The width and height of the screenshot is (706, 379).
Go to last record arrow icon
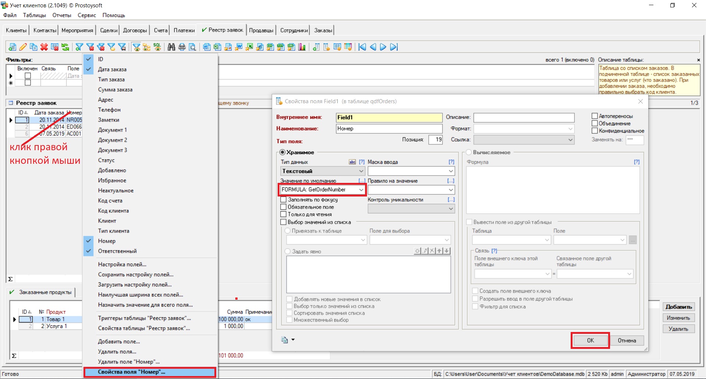click(x=394, y=47)
